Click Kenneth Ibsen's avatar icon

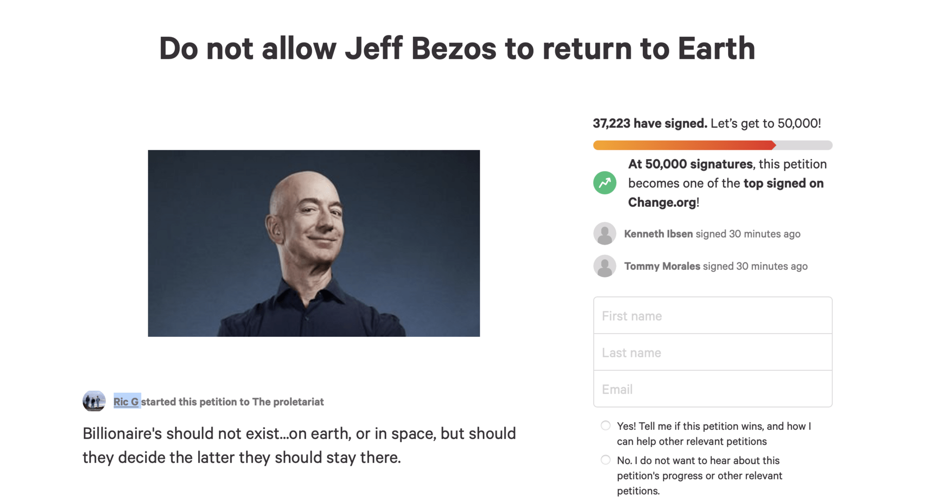point(605,234)
